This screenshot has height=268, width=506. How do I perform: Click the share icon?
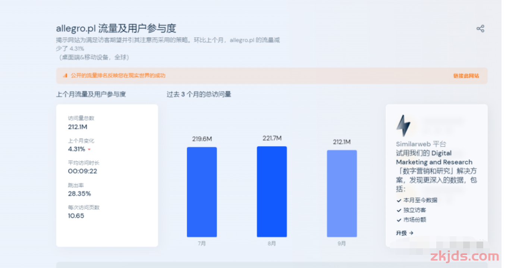[x=480, y=29]
